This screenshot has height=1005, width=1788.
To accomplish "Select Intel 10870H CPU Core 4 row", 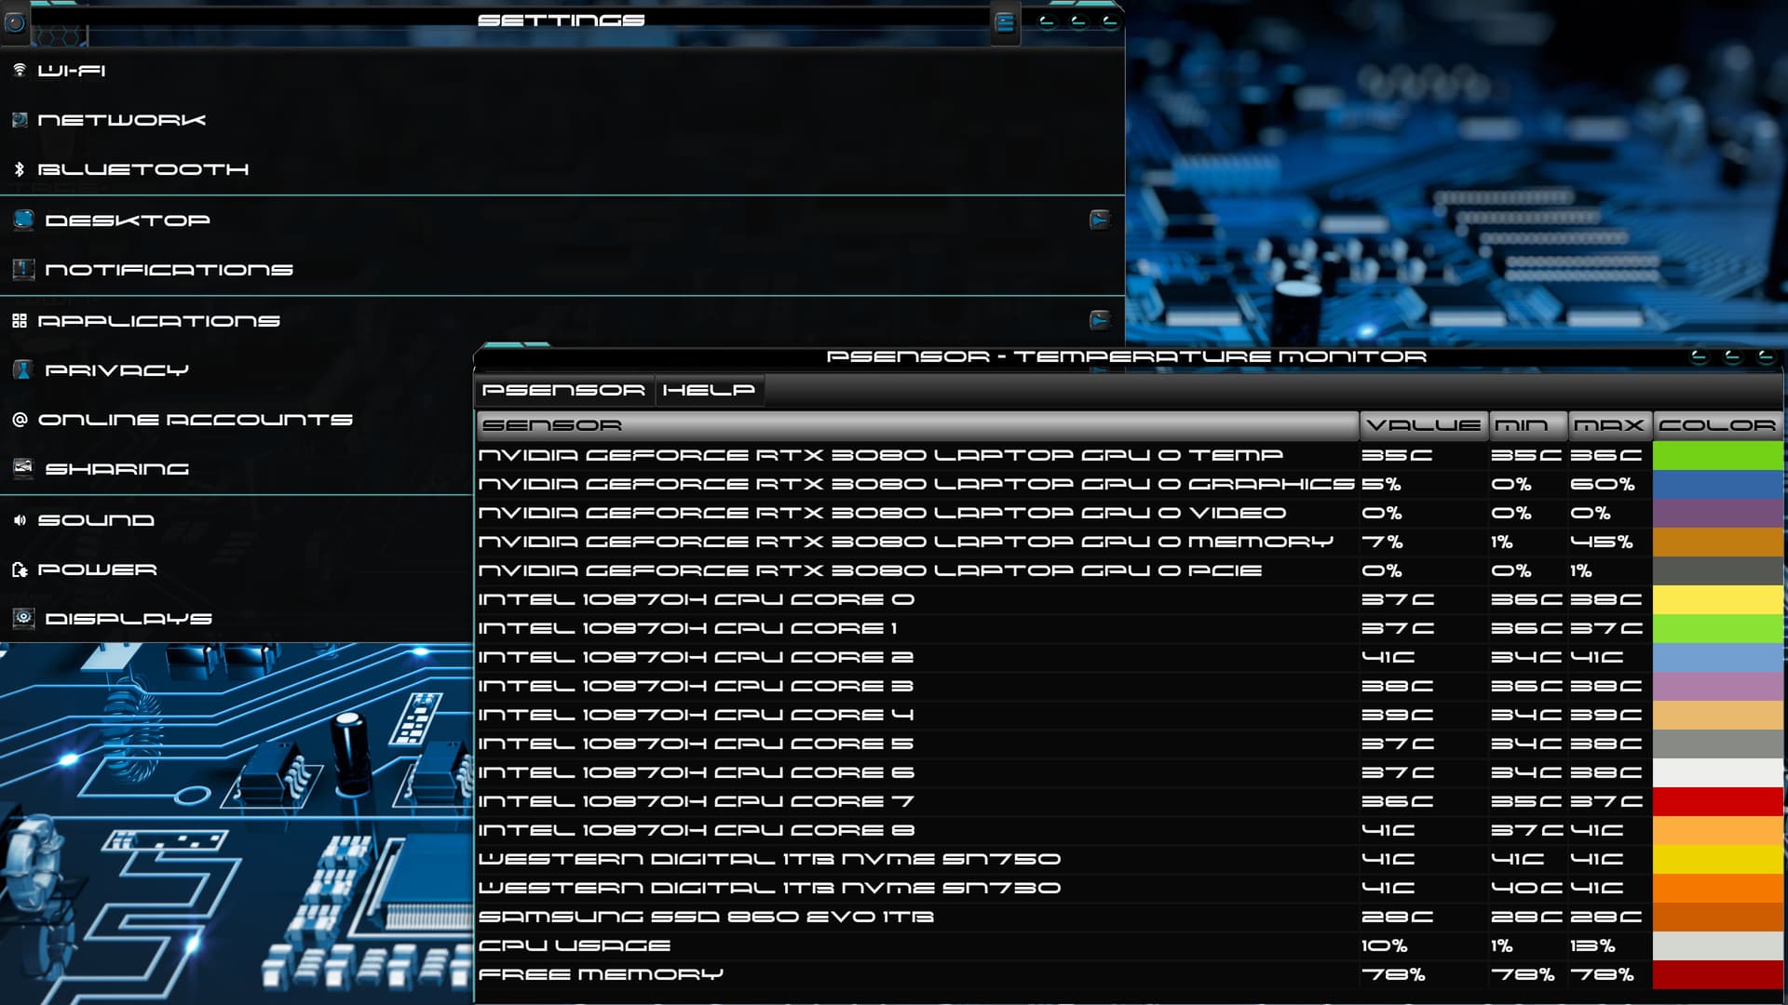I will [x=1129, y=715].
